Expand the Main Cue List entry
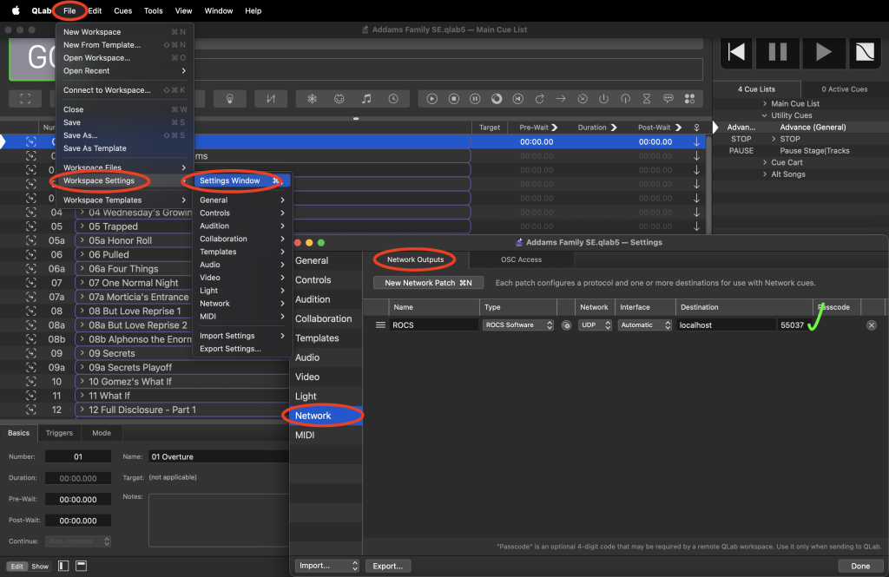 click(x=765, y=104)
